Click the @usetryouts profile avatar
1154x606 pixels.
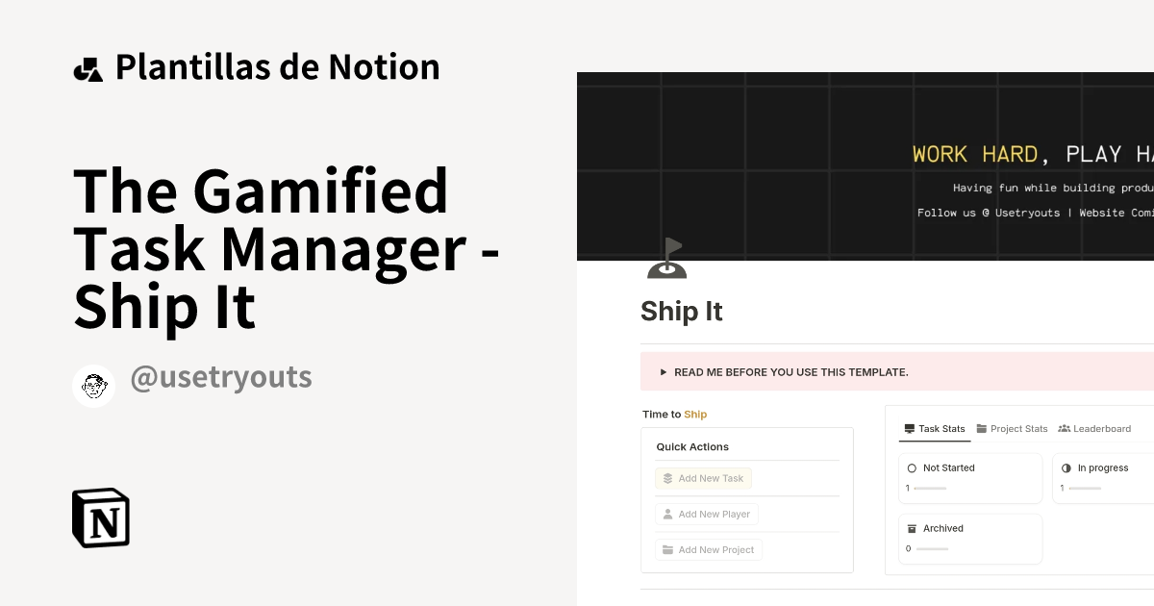tap(93, 386)
